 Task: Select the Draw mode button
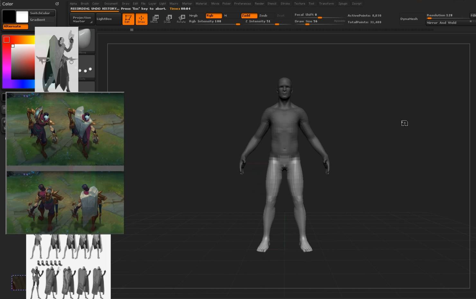[142, 19]
